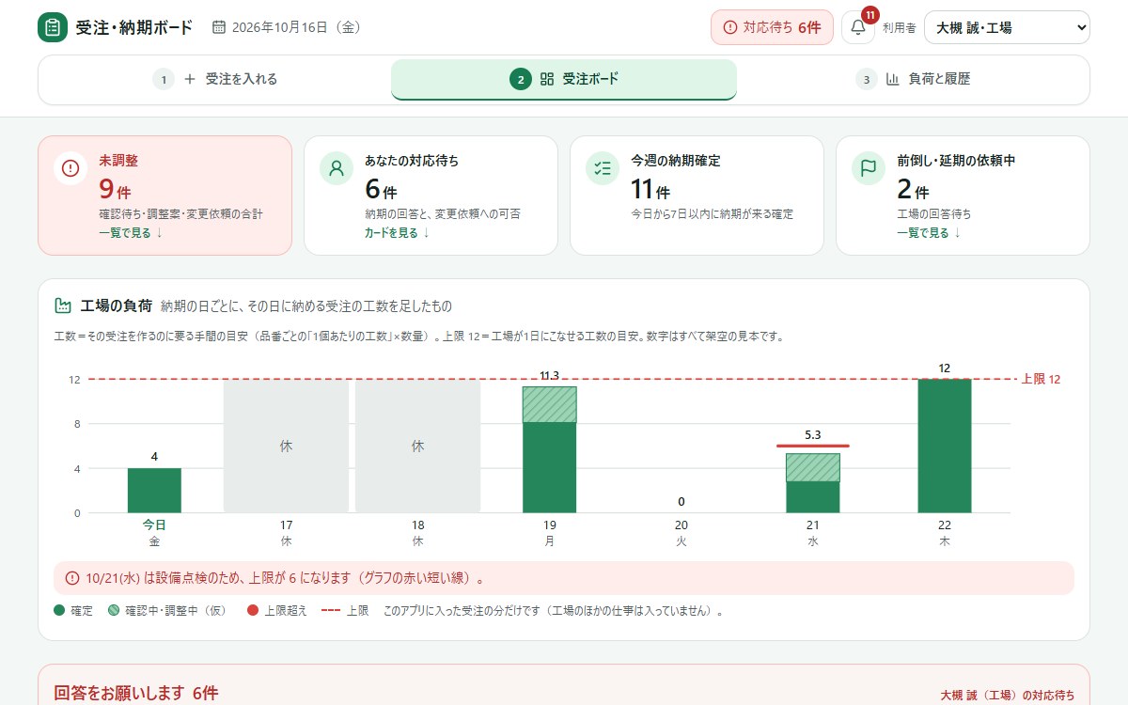Viewport: 1128px width, 705px height.
Task: Click the red 上限超え legend swatch
Action: pos(252,610)
